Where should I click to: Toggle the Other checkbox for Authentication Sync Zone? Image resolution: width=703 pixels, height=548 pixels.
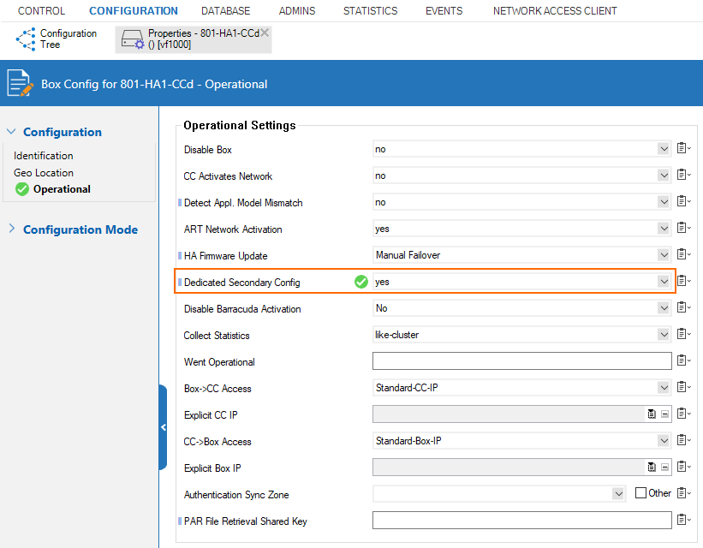click(x=640, y=493)
